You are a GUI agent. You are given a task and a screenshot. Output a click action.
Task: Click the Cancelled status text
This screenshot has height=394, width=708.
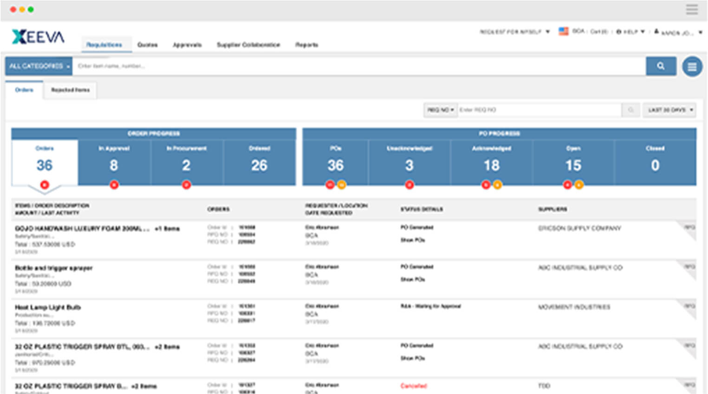pos(413,386)
